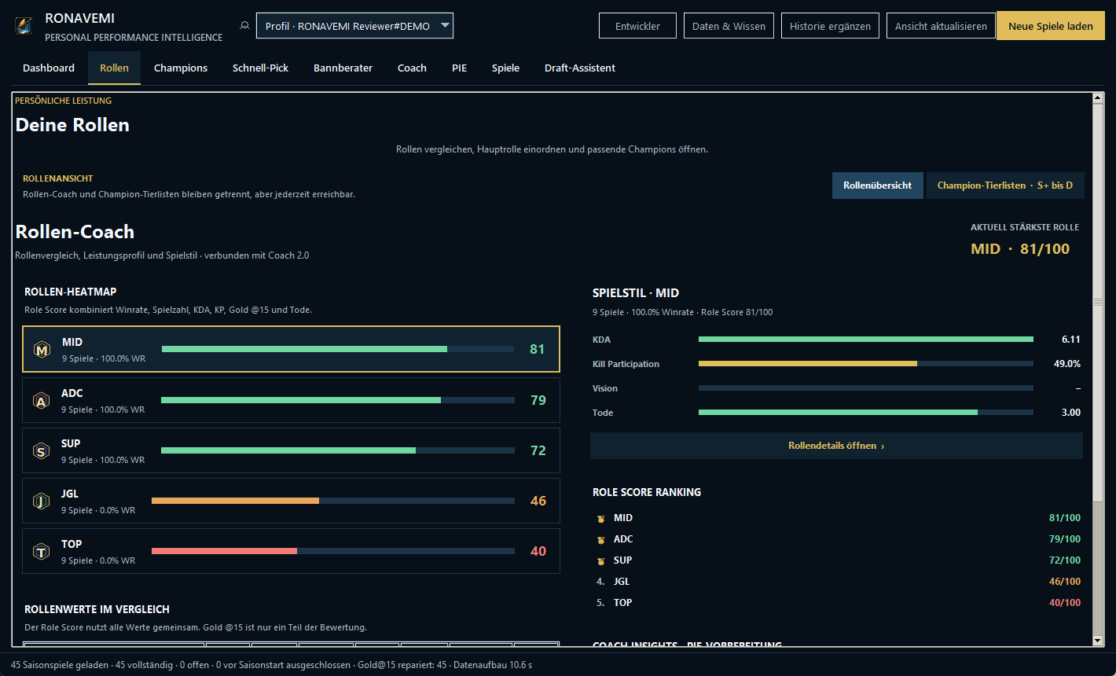Viewport: 1116px width, 676px height.
Task: Open the profile dropdown RONAVEMI Reviewer#DEMO
Action: point(354,26)
